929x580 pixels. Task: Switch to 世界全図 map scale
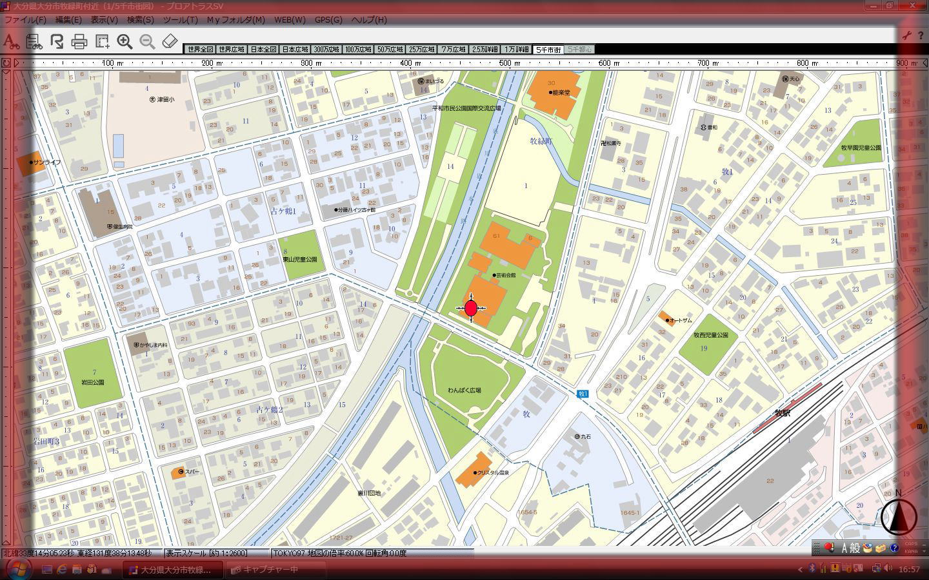click(x=199, y=50)
